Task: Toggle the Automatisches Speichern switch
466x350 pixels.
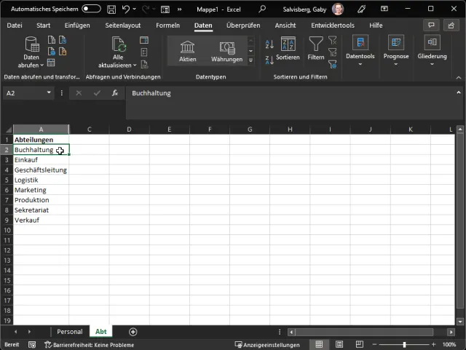Action: tap(91, 9)
